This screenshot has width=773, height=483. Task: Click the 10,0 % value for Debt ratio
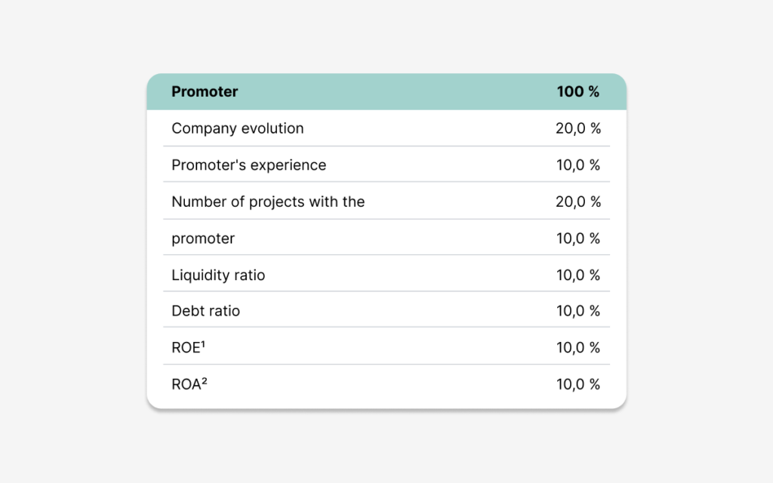point(577,311)
